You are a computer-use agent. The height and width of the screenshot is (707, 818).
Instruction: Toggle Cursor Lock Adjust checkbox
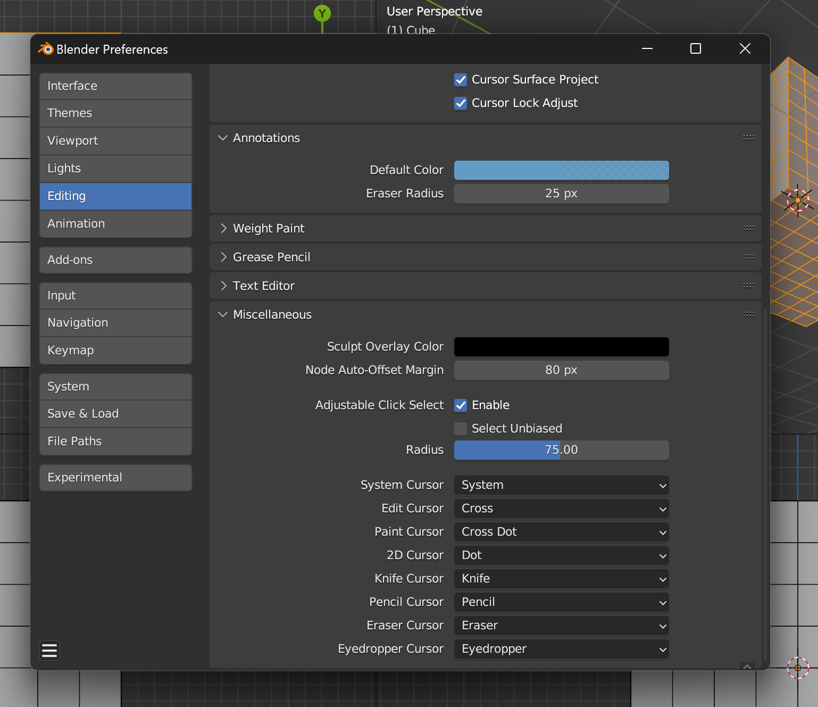pyautogui.click(x=461, y=103)
